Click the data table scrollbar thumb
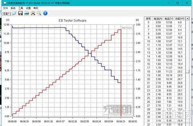This screenshot has height=126, width=193. (187, 71)
